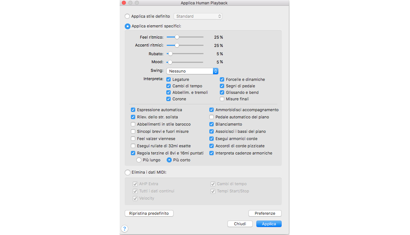Enable Feel valzer viennese option
The width and height of the screenshot is (410, 235).
(133, 139)
